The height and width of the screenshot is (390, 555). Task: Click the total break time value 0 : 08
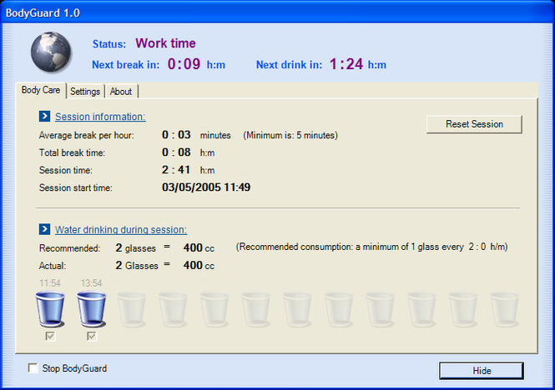point(176,152)
